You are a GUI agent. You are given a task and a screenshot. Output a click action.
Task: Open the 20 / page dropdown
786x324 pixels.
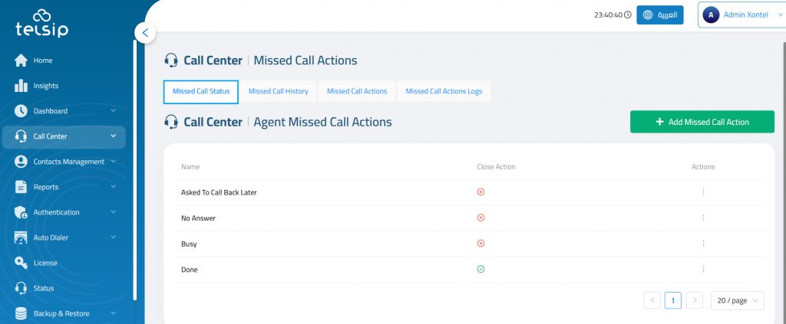pos(737,301)
